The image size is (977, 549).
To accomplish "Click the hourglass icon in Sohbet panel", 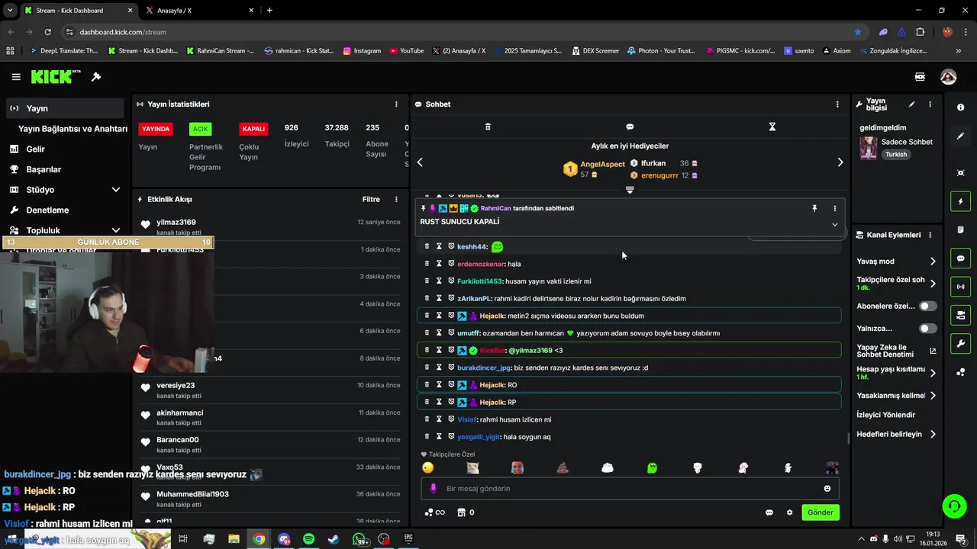I will pyautogui.click(x=772, y=127).
